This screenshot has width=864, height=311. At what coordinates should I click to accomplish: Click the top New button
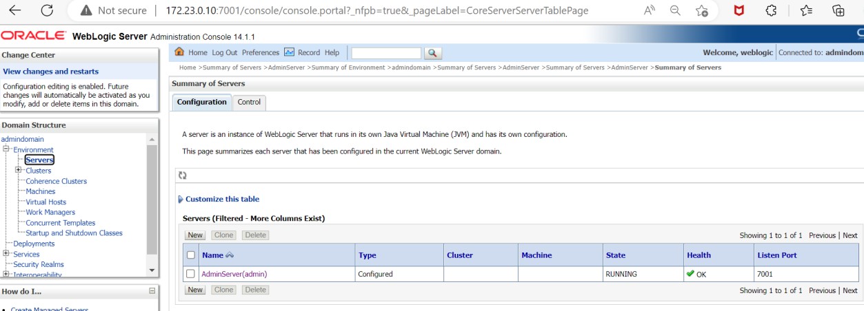195,235
